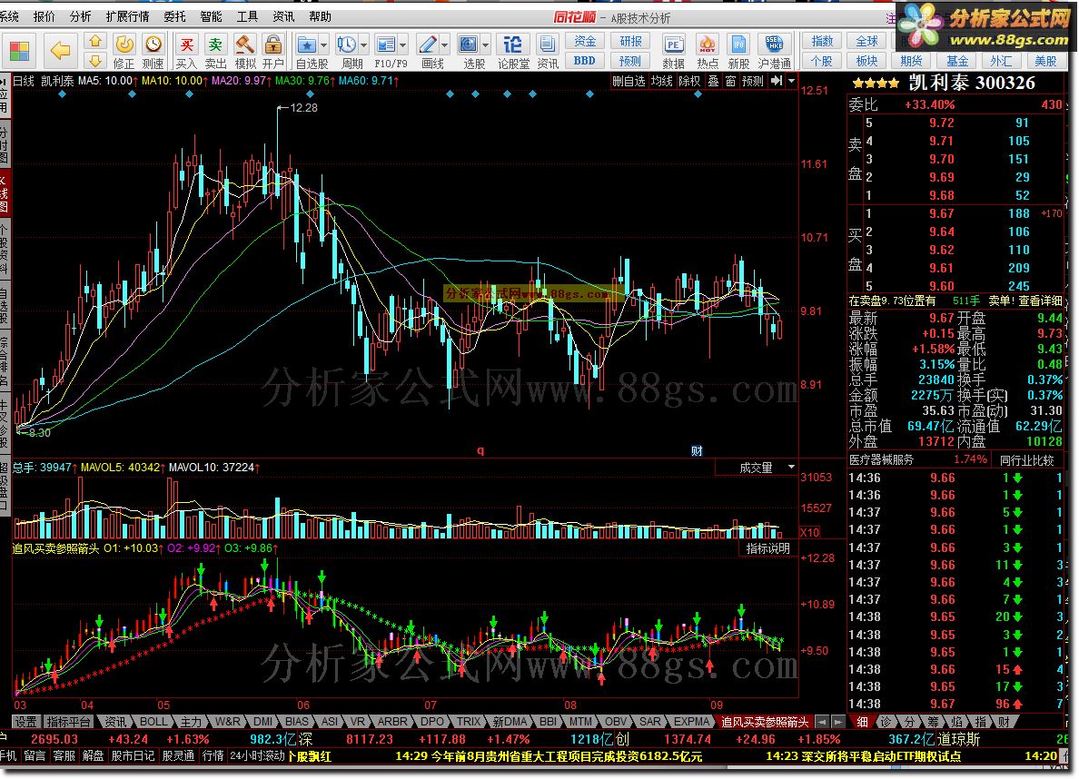Click the 周期 clock icon
The width and height of the screenshot is (1079, 779).
pyautogui.click(x=346, y=45)
